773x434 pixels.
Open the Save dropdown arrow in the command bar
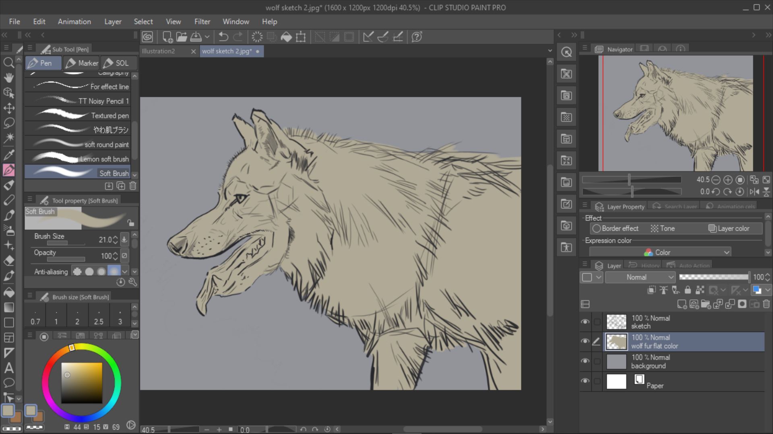pos(207,37)
